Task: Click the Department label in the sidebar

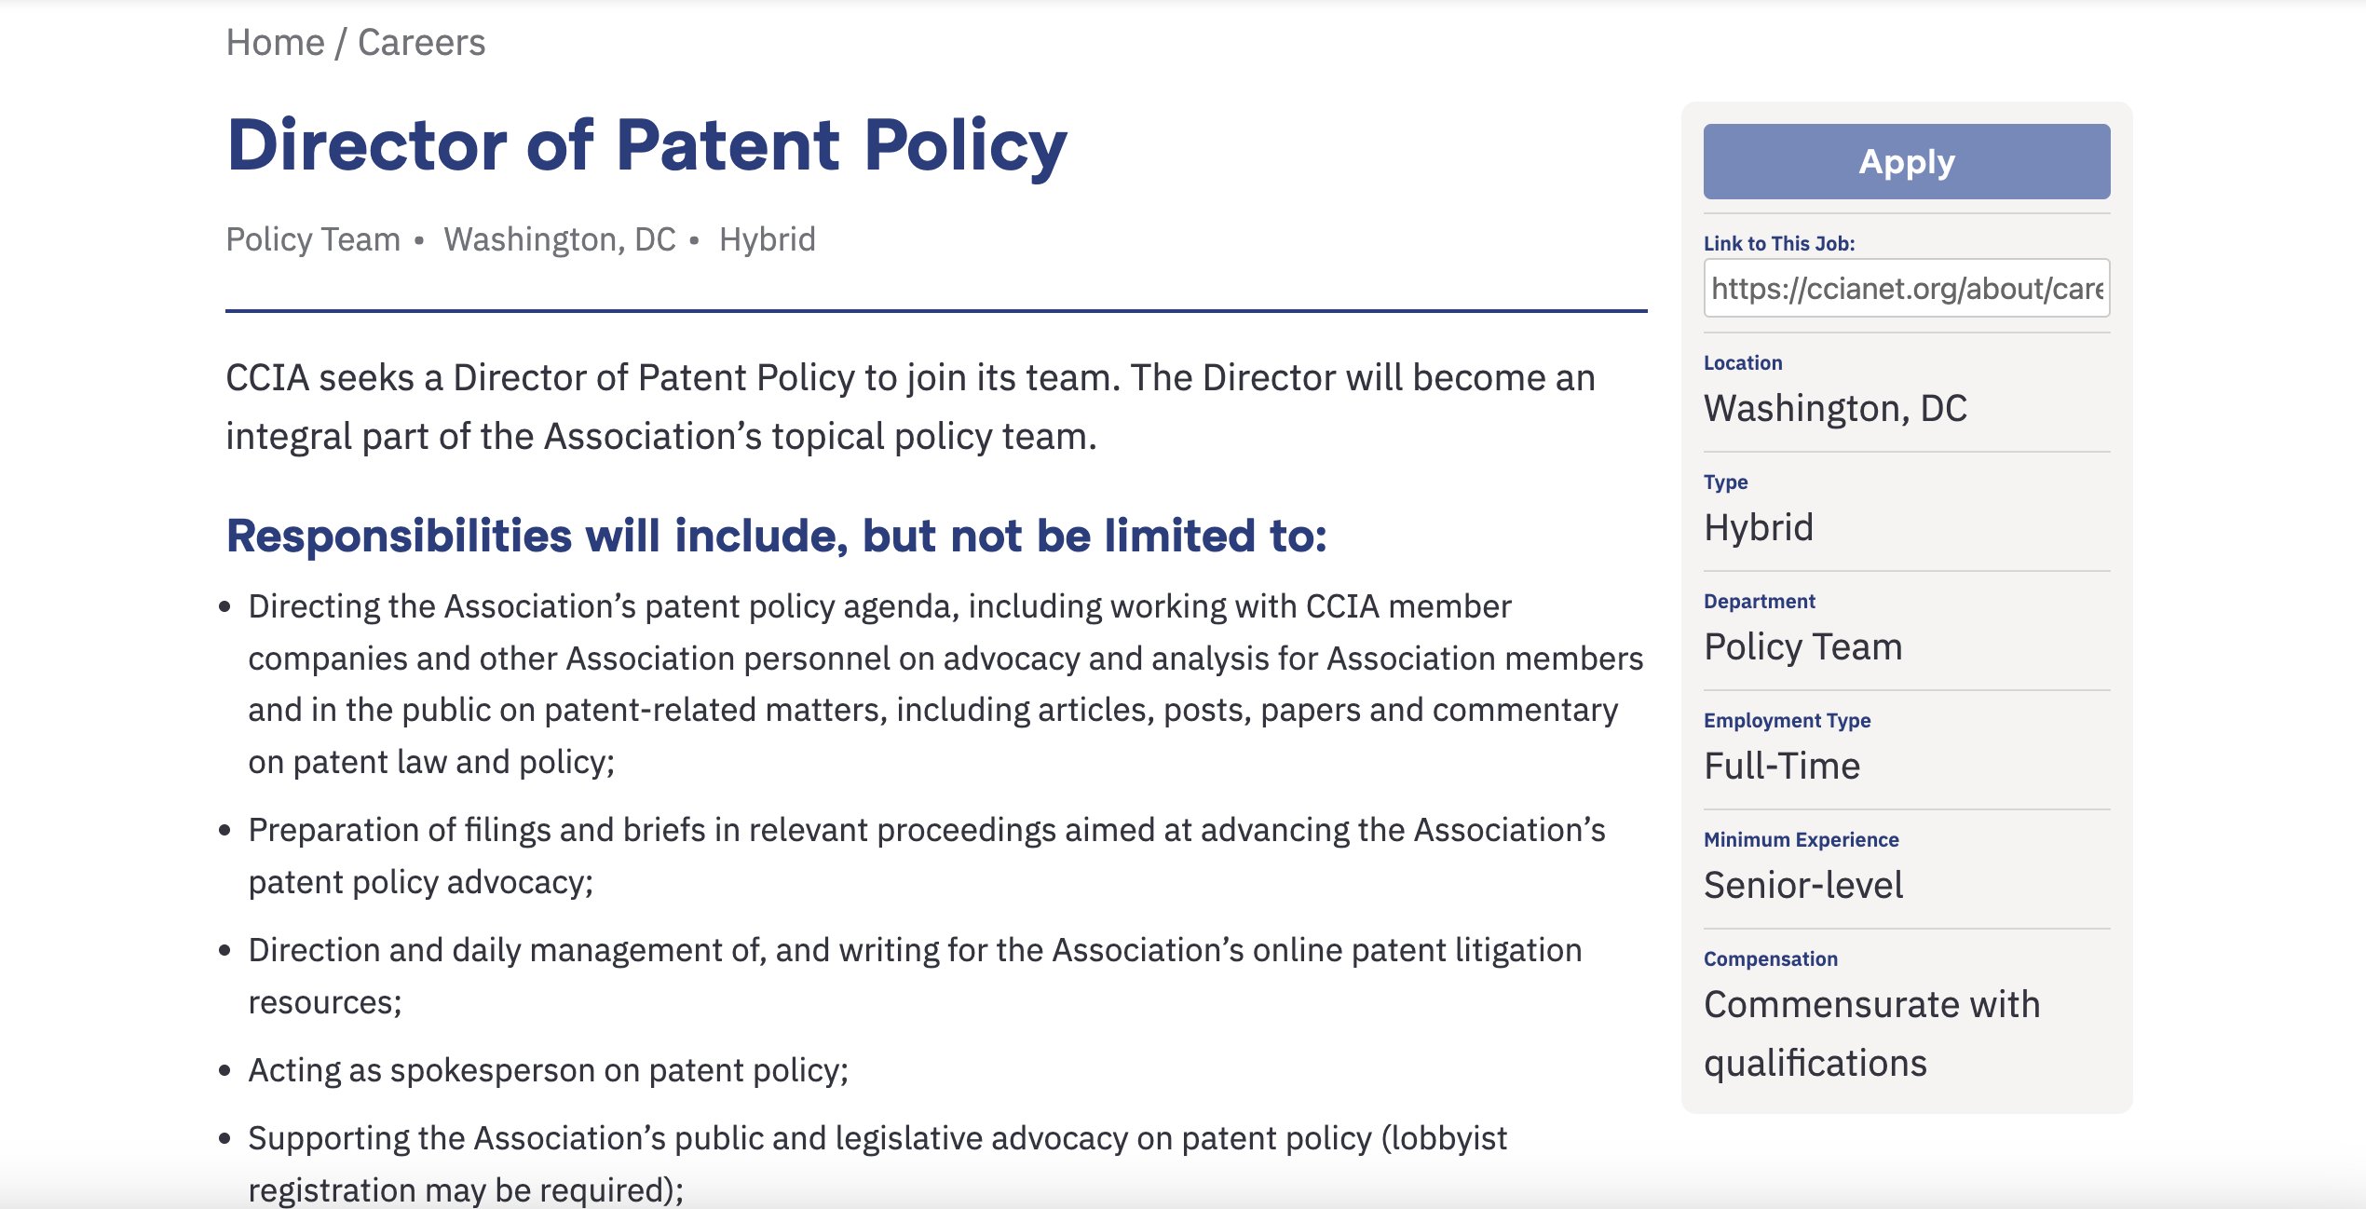Action: [1759, 602]
